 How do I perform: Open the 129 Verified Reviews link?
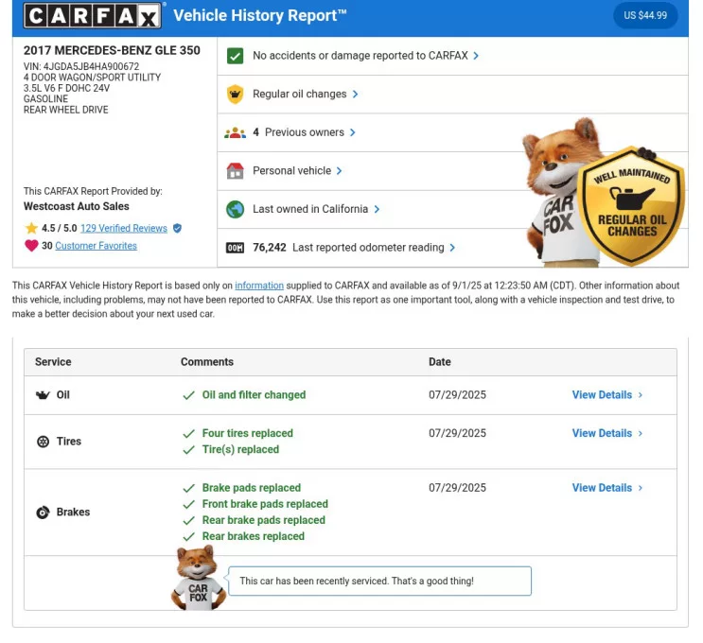[x=123, y=229]
